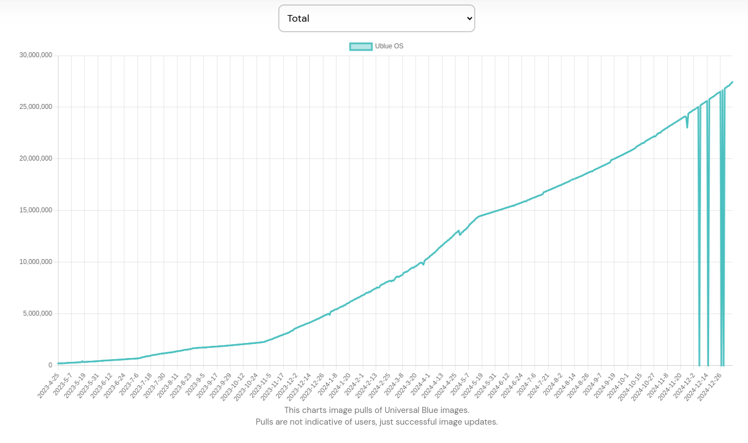Click the 2023-10-24 x-axis date label
This screenshot has height=443, width=748.
247,386
